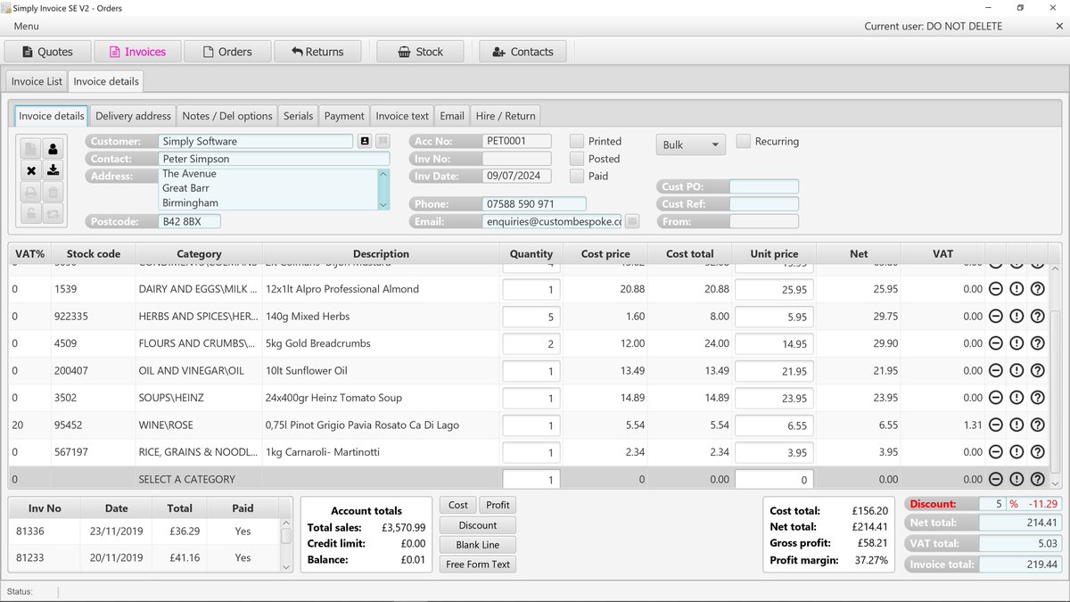This screenshot has height=602, width=1070.
Task: Click the minus icon on Pinot Grigio row
Action: click(x=996, y=425)
